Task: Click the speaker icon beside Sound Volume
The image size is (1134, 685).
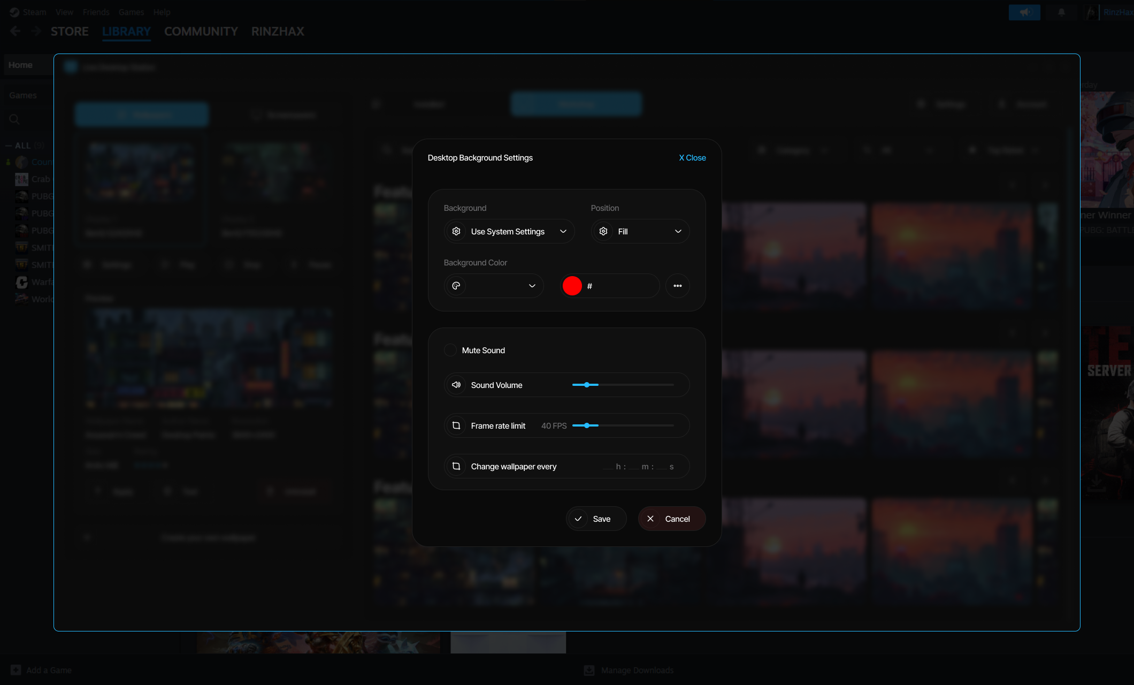Action: pyautogui.click(x=456, y=385)
